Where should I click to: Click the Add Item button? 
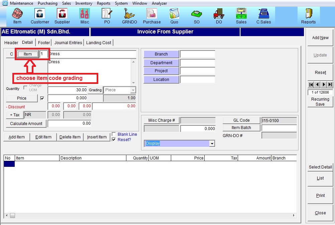[x=16, y=137]
